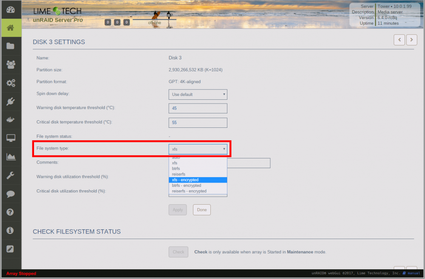Click GPT: 4K-aligned partition format text
Image resolution: width=425 pixels, height=279 pixels.
184,82
